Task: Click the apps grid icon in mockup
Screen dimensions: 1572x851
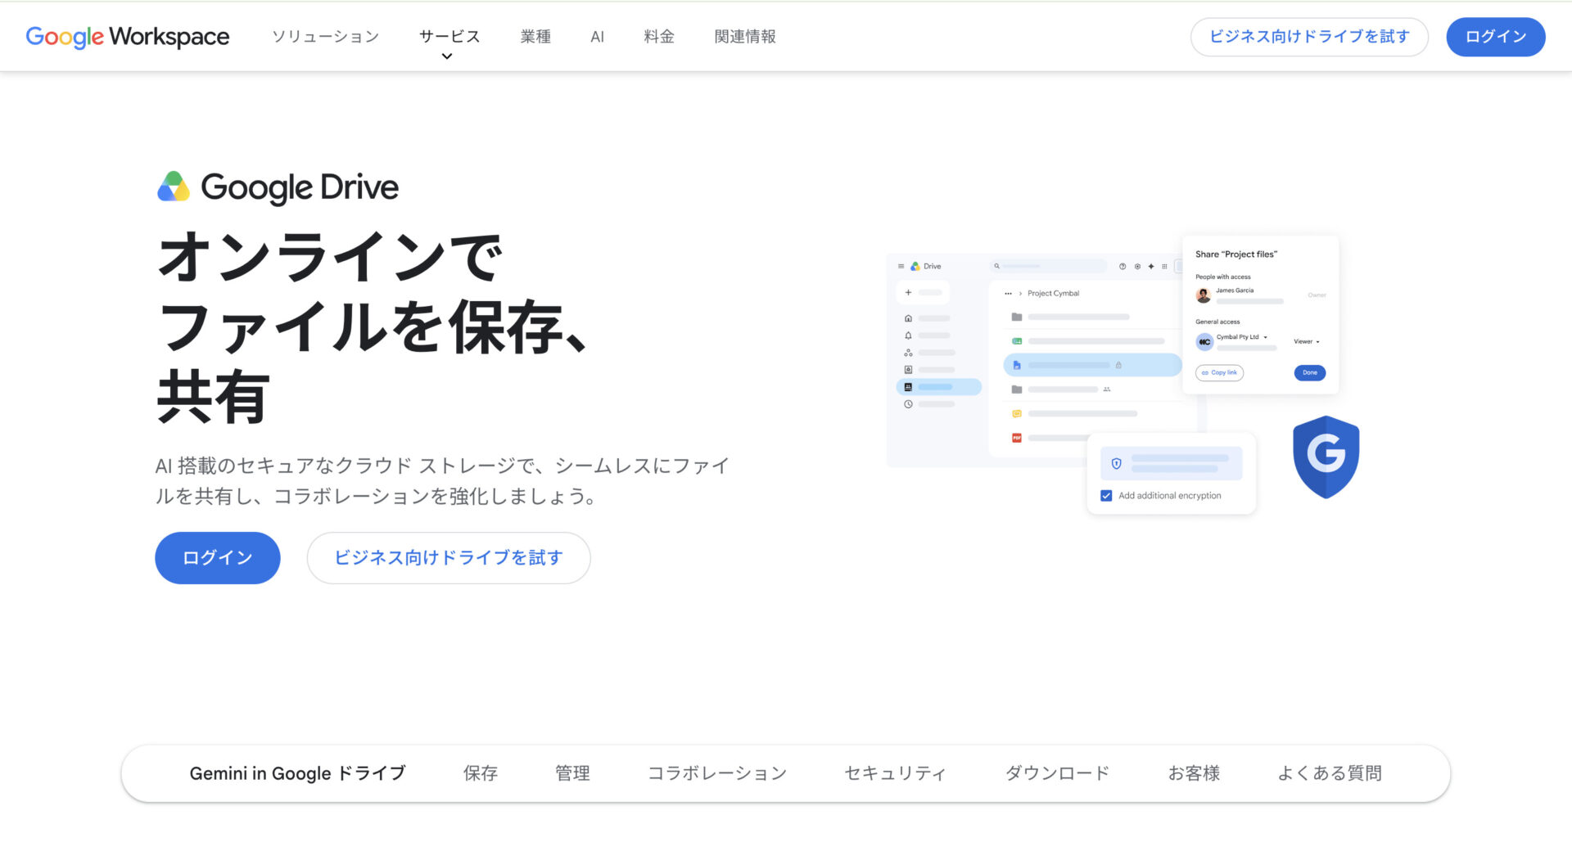Action: [x=1164, y=266]
